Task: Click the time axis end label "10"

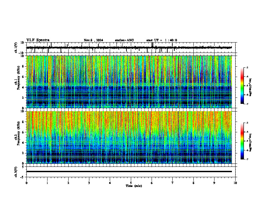Action: click(235, 183)
